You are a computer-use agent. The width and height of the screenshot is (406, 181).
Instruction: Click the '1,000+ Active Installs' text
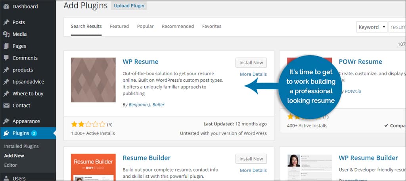pyautogui.click(x=93, y=133)
